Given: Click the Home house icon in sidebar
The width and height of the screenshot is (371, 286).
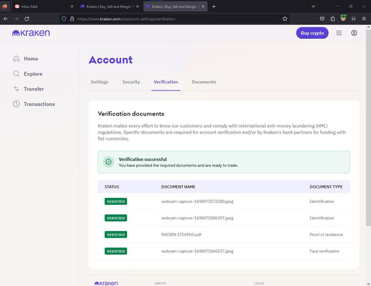Looking at the screenshot, I should [x=16, y=59].
